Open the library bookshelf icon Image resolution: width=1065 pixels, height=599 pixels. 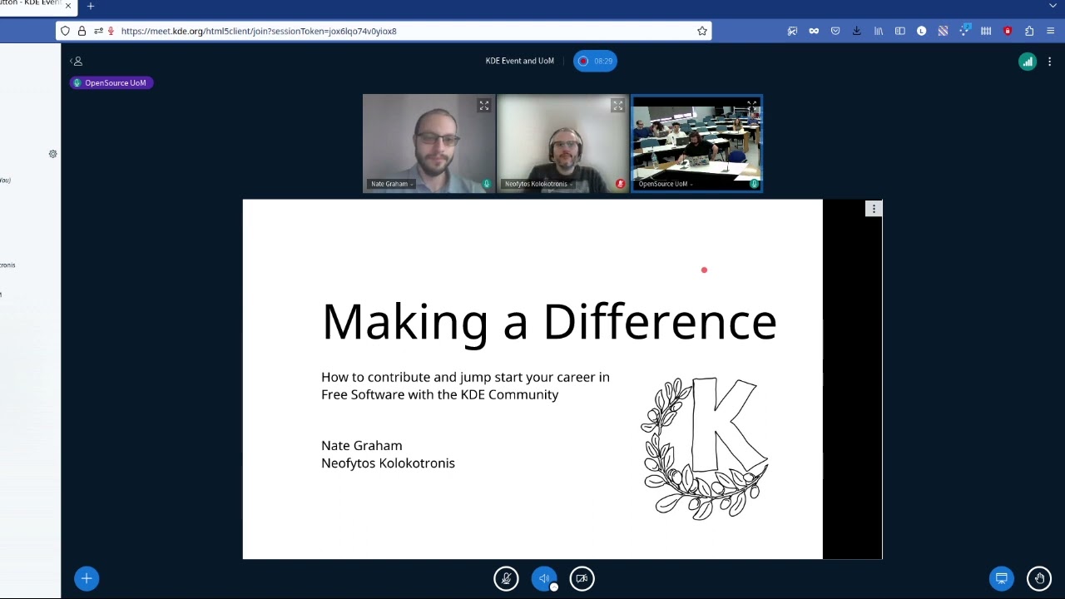pyautogui.click(x=878, y=31)
